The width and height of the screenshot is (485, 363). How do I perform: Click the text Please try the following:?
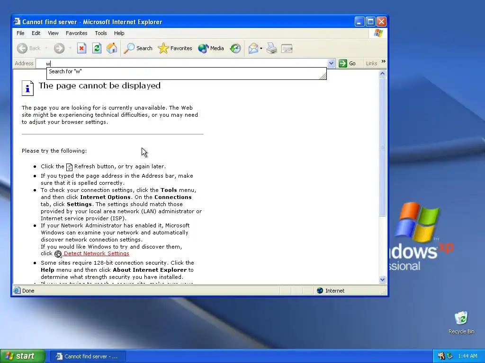[x=54, y=151]
